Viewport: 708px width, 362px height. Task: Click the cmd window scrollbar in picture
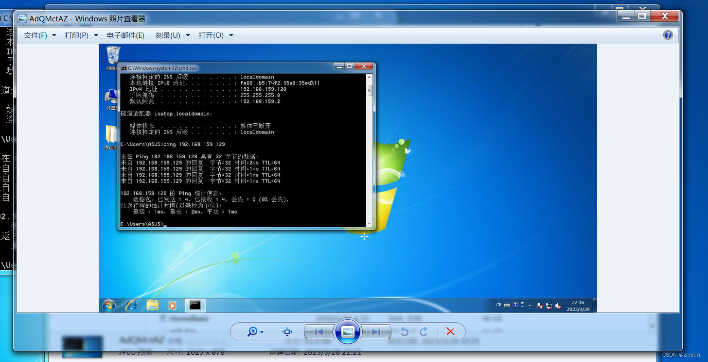point(370,150)
